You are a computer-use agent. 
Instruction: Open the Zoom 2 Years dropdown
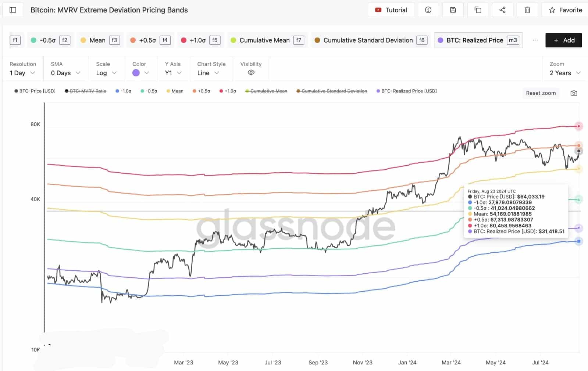565,73
